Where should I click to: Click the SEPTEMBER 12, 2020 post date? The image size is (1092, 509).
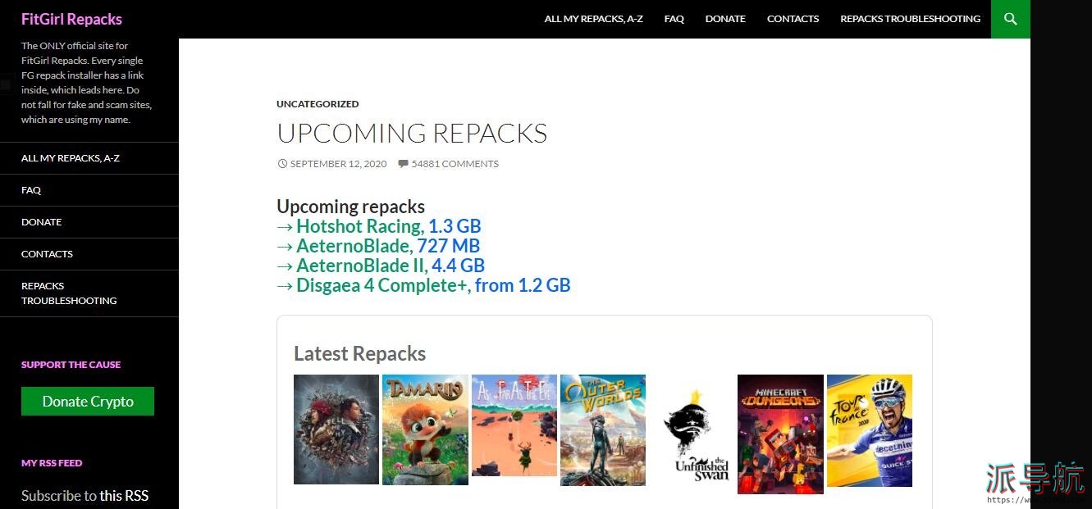pyautogui.click(x=338, y=164)
